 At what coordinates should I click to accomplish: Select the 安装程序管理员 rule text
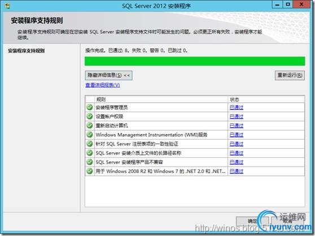coord(112,108)
